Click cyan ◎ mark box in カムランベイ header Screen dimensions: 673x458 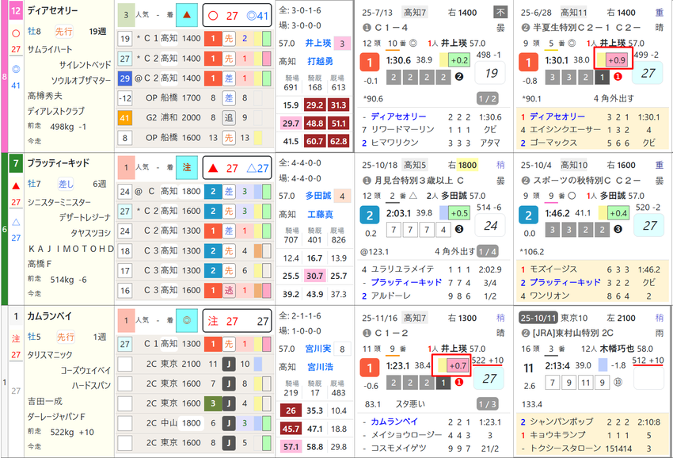coord(187,320)
